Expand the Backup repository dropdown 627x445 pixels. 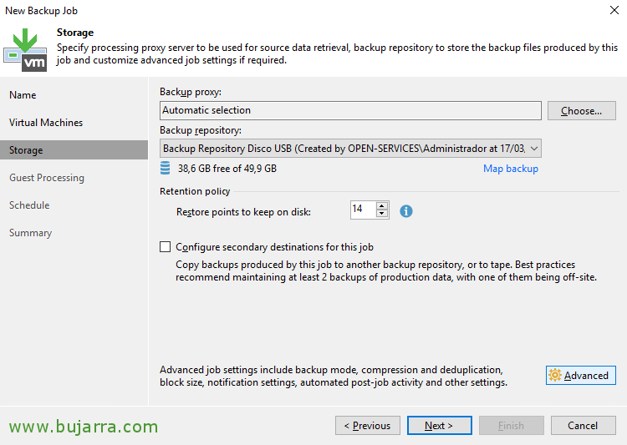click(x=534, y=149)
